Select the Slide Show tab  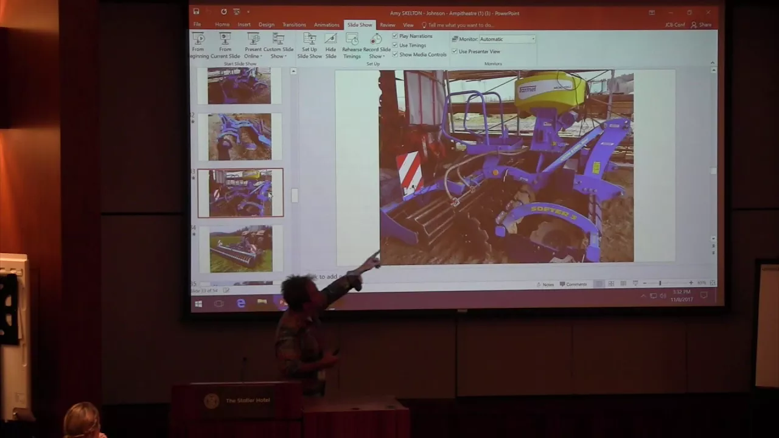click(x=360, y=24)
